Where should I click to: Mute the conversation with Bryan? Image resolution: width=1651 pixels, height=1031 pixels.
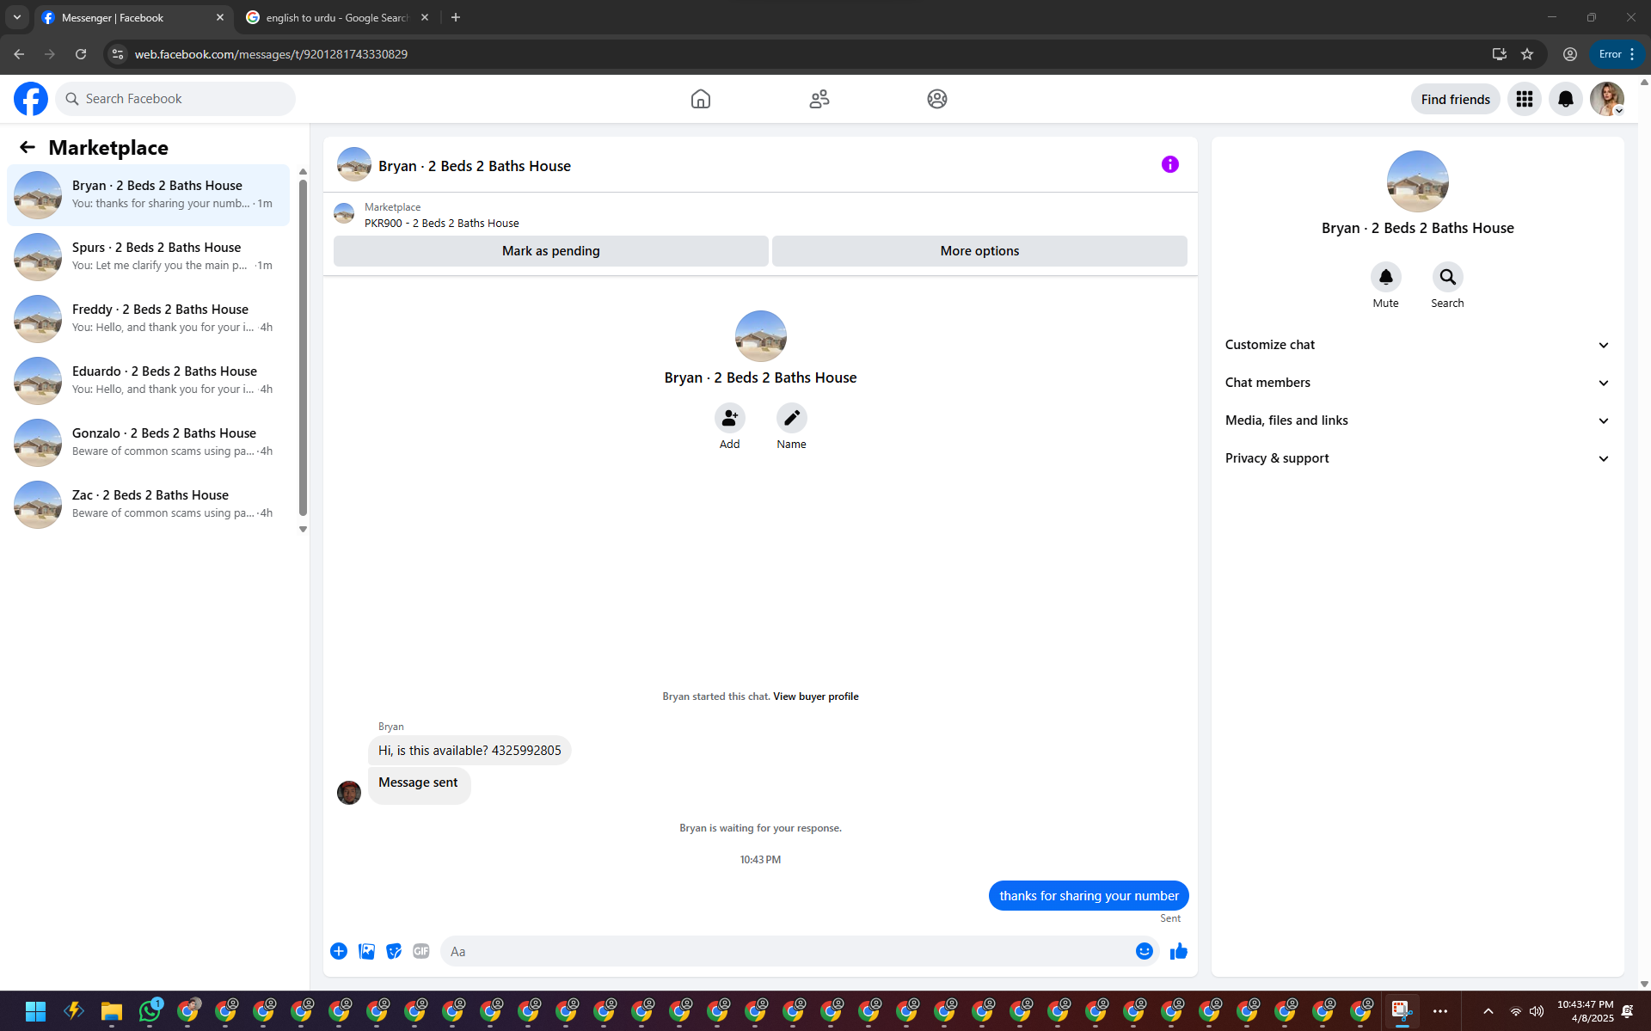pos(1385,277)
